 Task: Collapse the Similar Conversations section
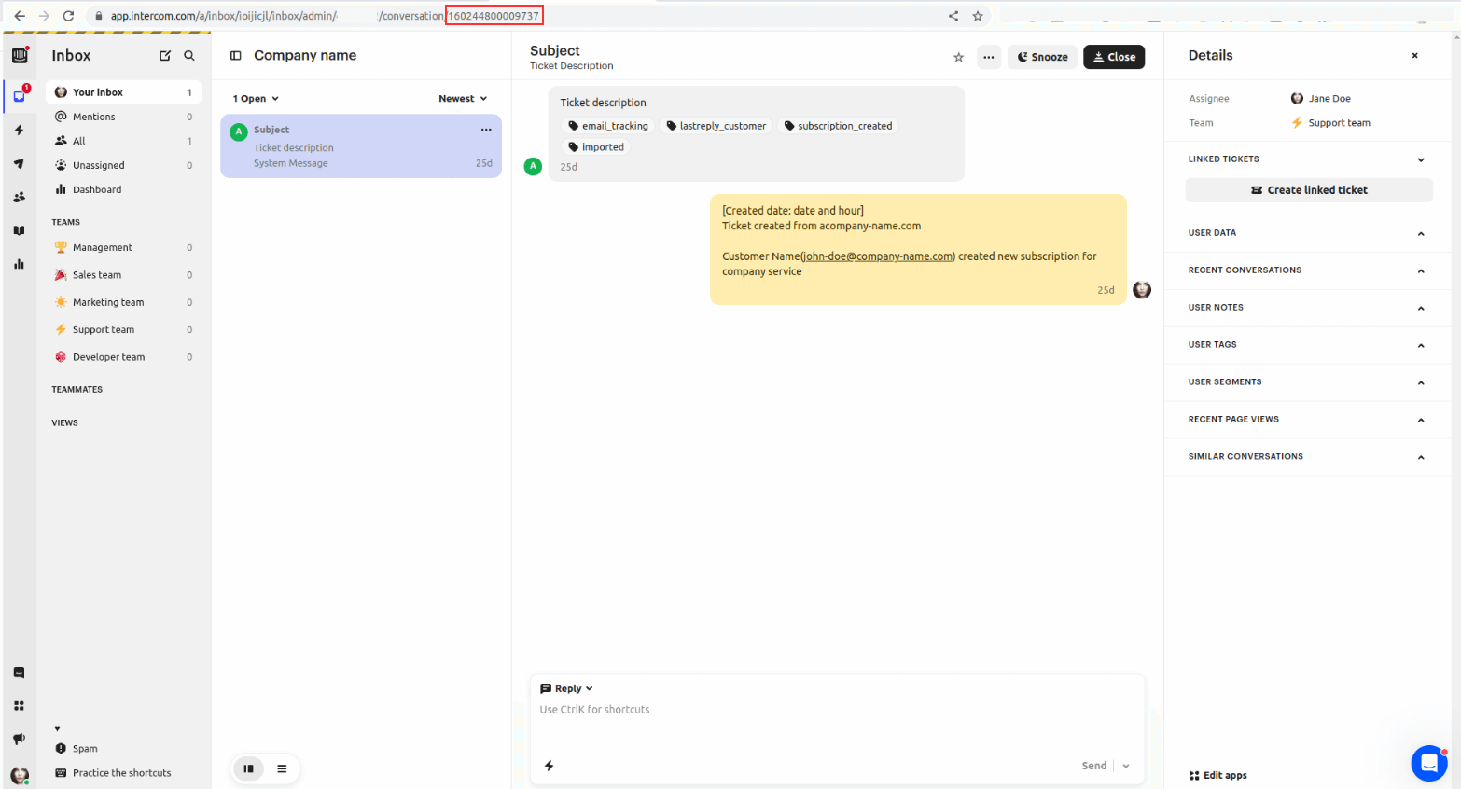tap(1421, 457)
